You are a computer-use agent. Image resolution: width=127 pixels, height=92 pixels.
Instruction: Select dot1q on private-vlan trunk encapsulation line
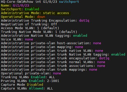coord(104,58)
